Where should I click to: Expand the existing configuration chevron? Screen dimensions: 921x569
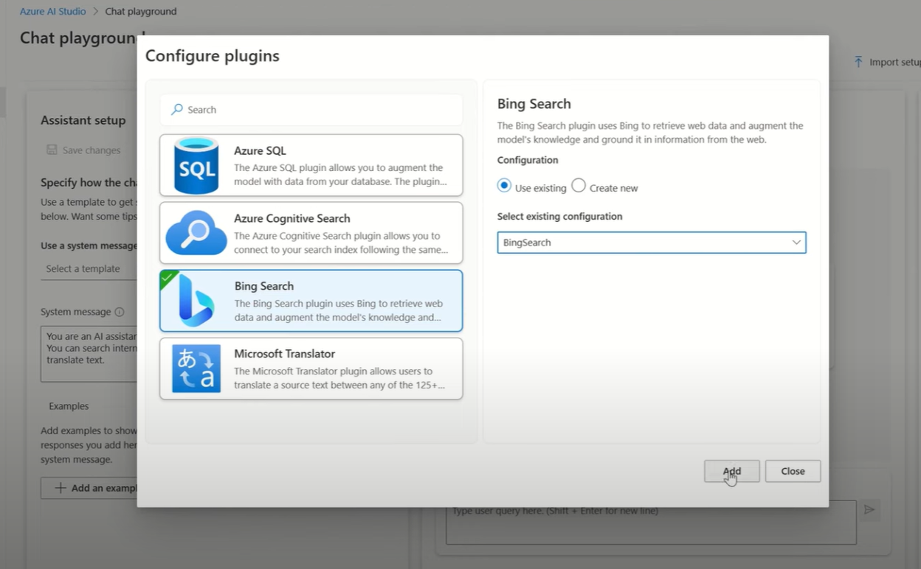(x=797, y=242)
